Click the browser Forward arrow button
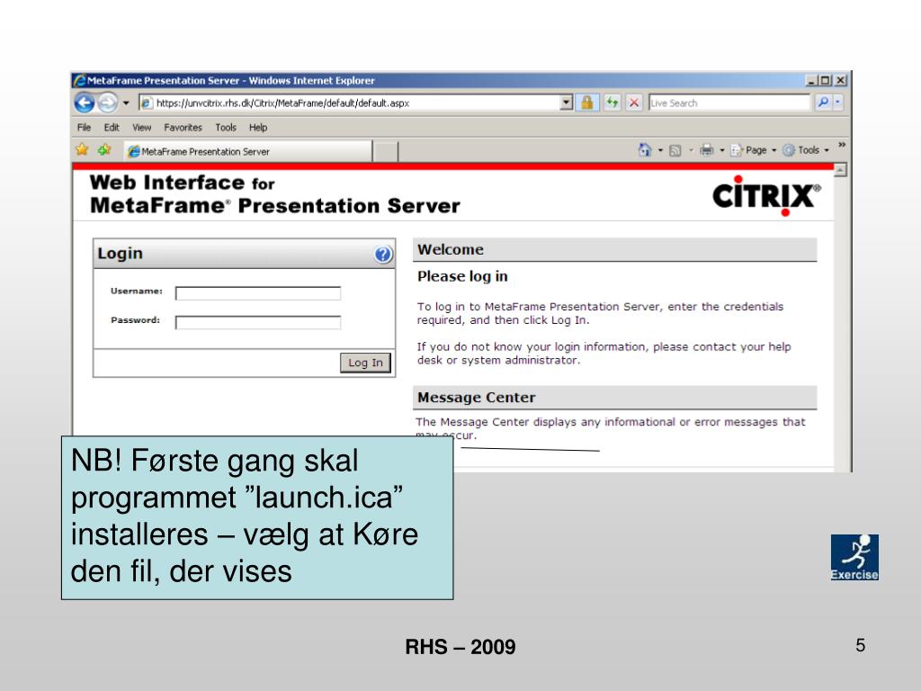 [x=108, y=103]
